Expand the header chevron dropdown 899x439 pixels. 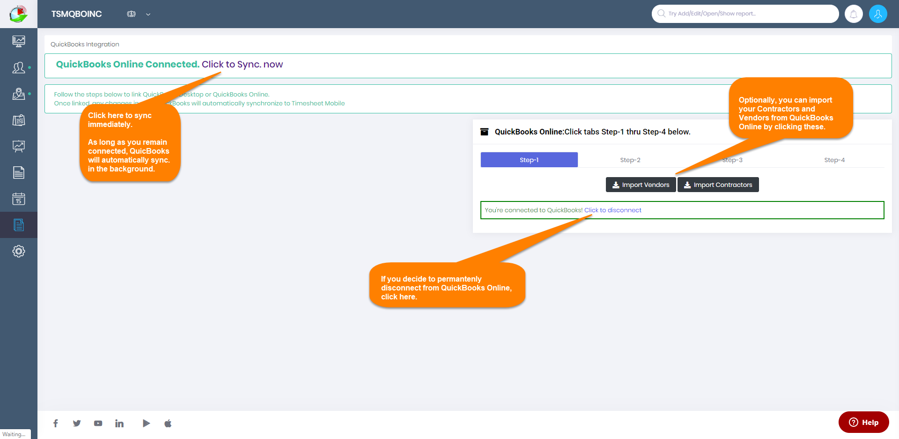click(148, 15)
